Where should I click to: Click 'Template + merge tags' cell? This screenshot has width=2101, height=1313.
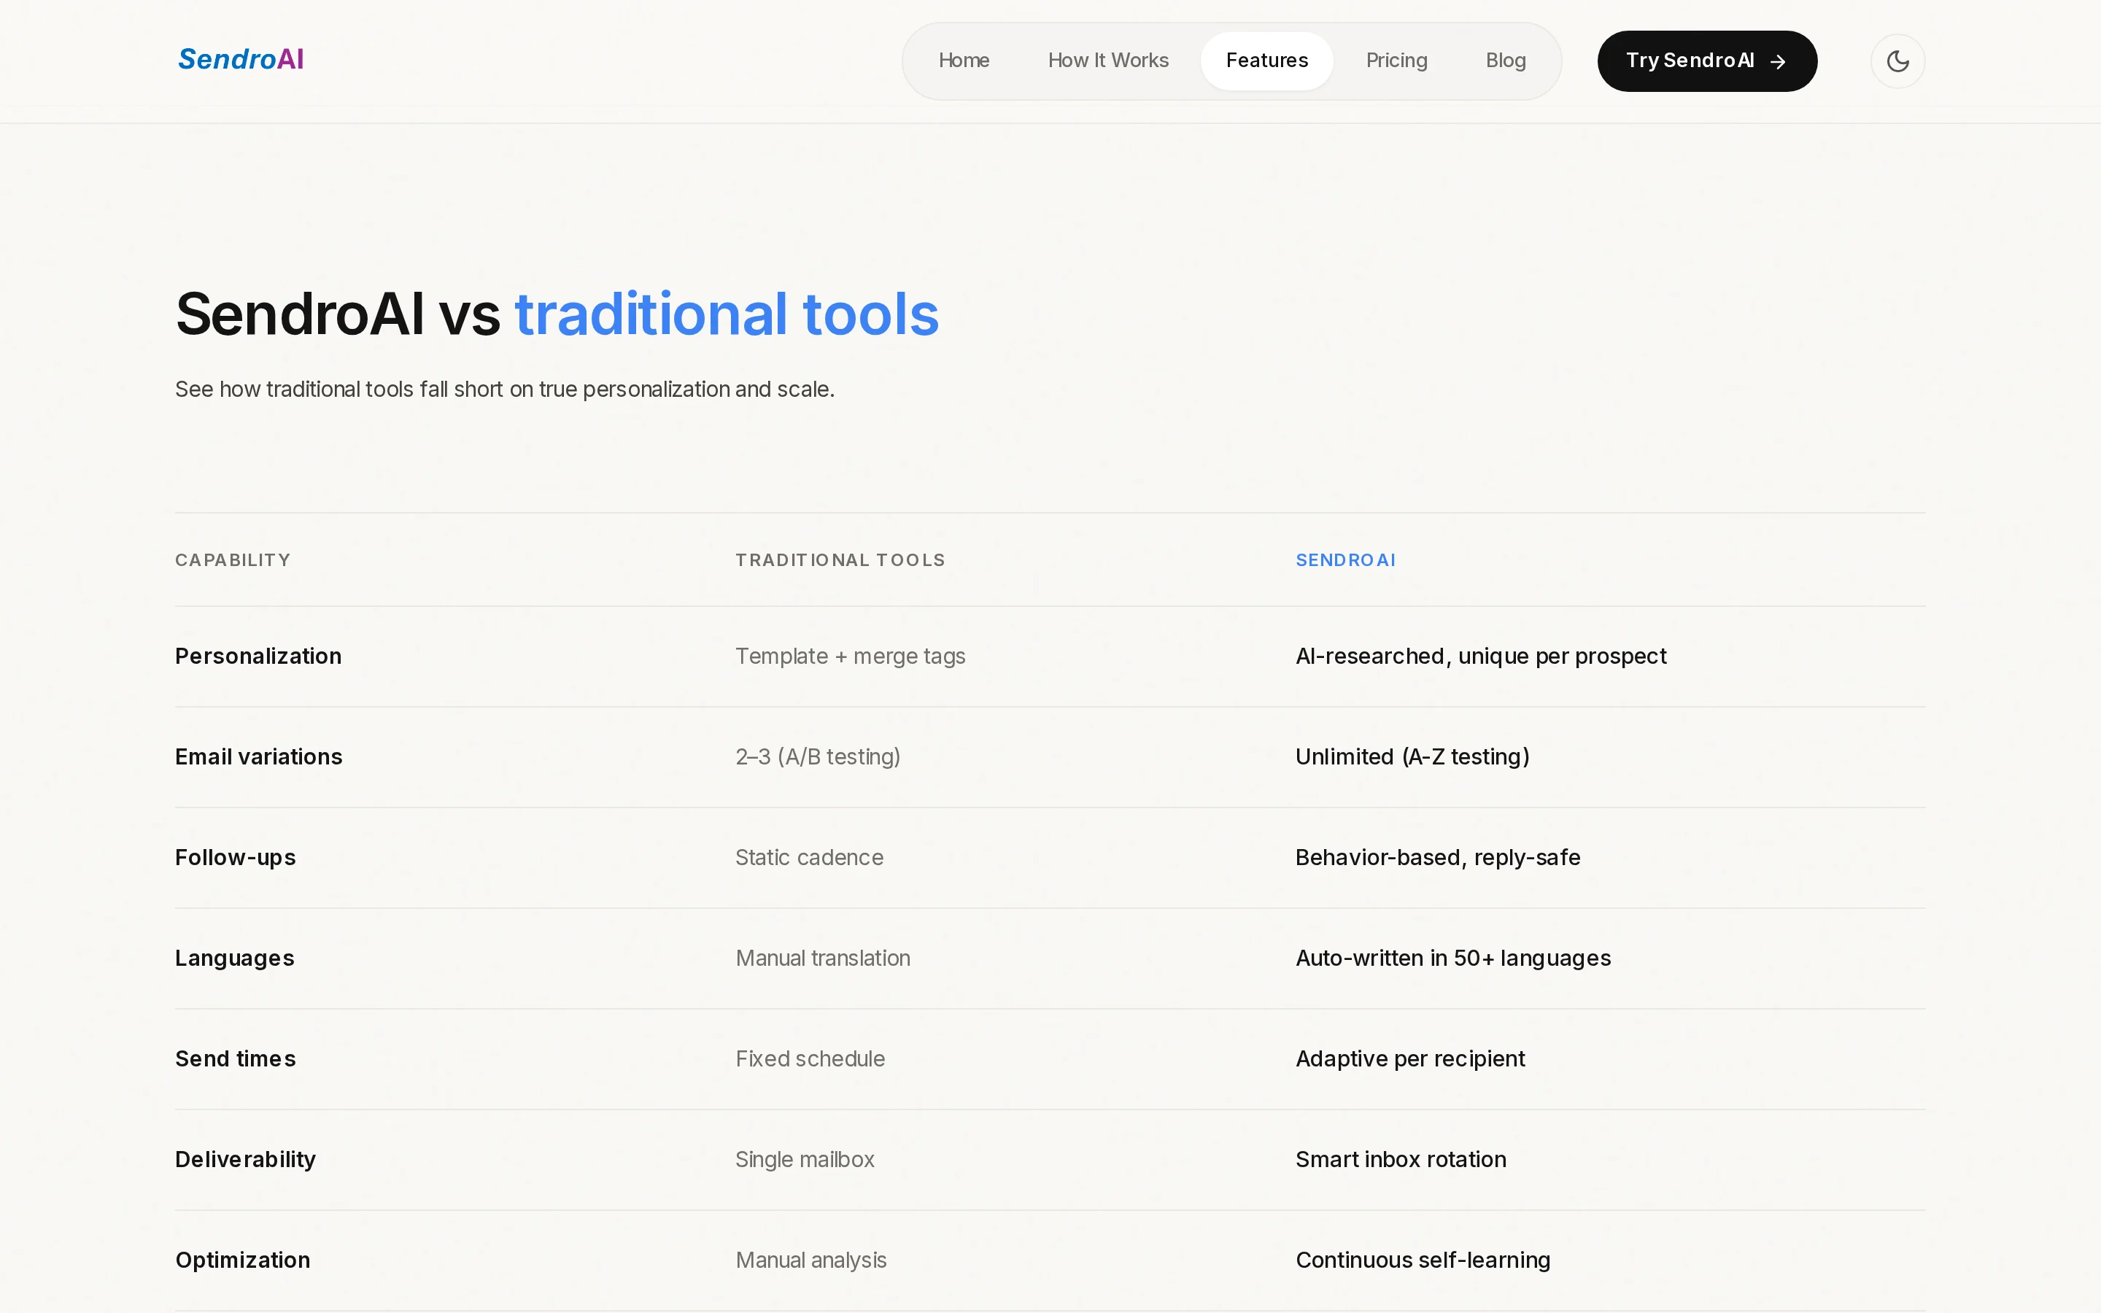click(x=850, y=656)
